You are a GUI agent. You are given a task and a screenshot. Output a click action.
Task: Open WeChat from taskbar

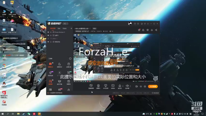(29, 114)
